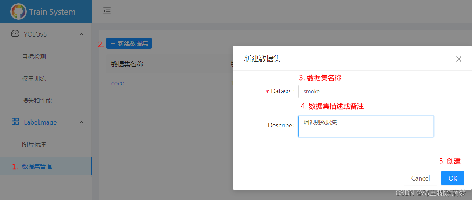Open the 损失和性能 menu item

point(37,100)
